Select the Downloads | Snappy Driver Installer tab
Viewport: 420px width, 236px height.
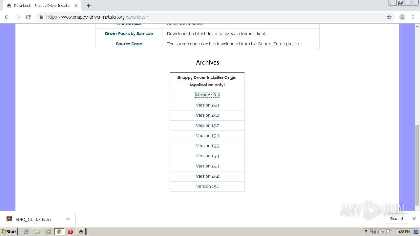[x=42, y=6]
